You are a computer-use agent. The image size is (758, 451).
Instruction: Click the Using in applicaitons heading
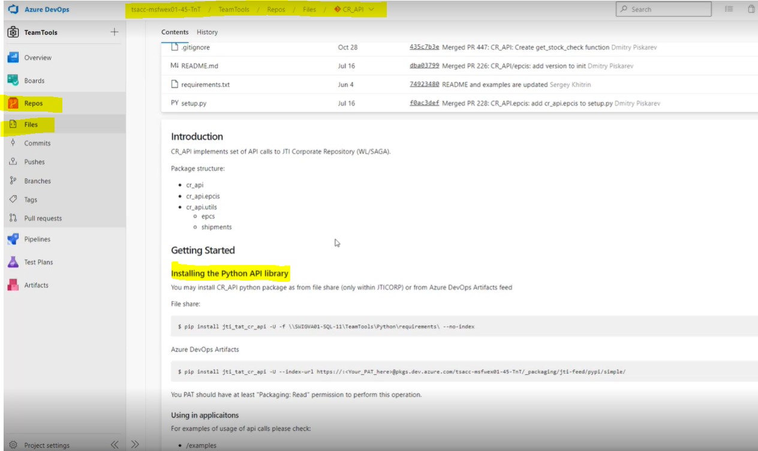[205, 415]
